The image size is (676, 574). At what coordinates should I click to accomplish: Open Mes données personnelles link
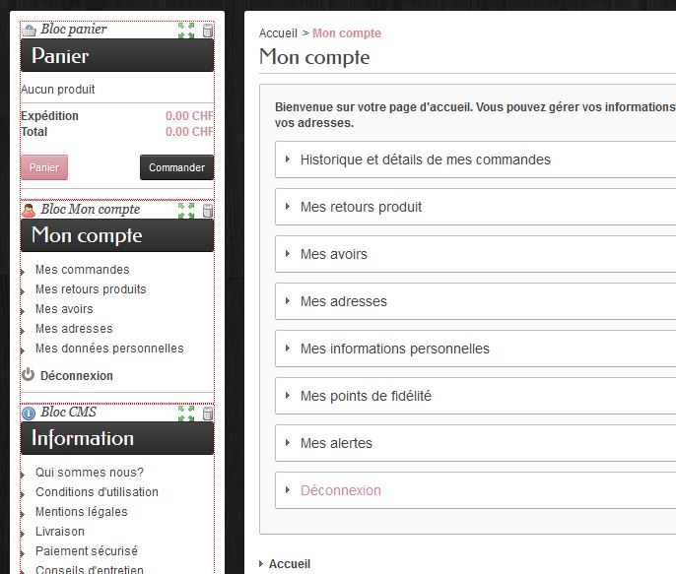coord(109,349)
